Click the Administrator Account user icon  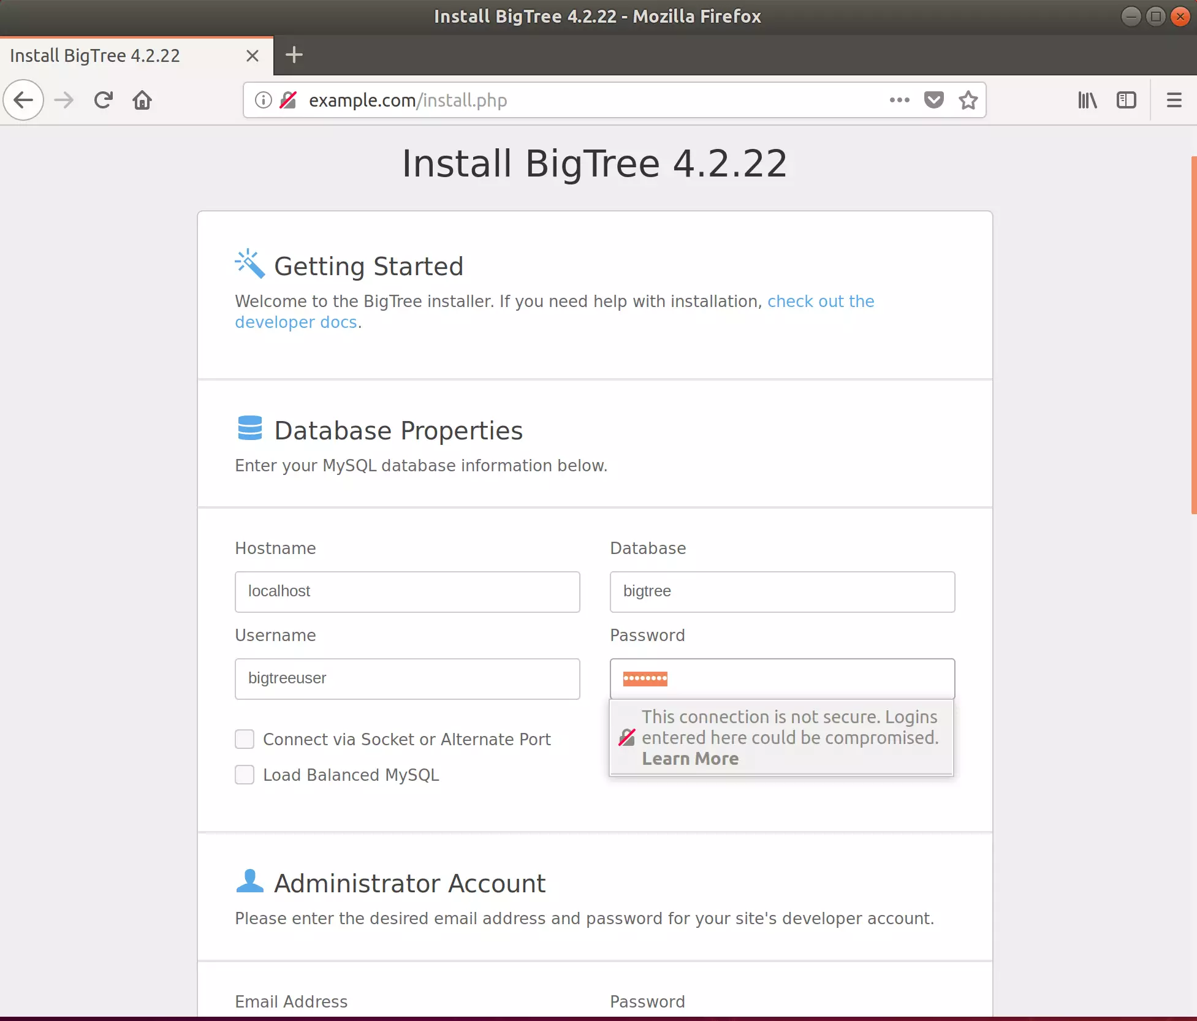pos(250,881)
